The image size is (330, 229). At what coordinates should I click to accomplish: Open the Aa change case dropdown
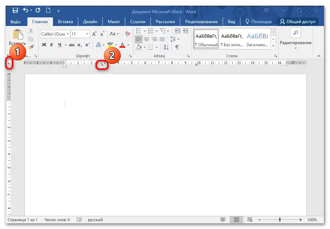coord(114,34)
